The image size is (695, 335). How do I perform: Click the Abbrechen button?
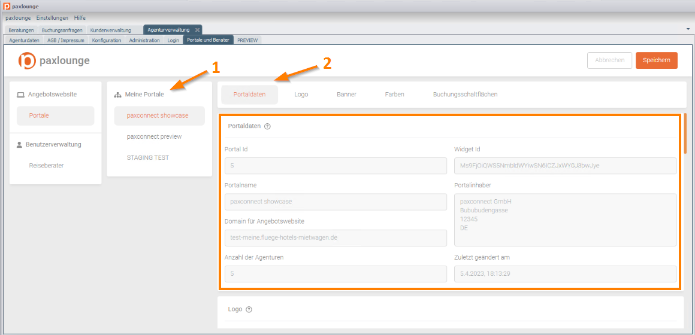click(x=609, y=60)
